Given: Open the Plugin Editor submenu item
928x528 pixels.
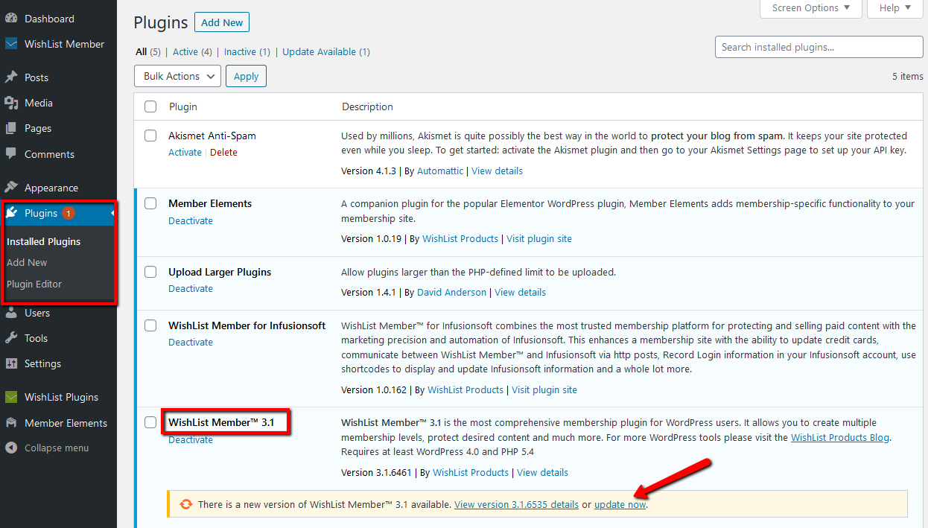Looking at the screenshot, I should pyautogui.click(x=34, y=284).
